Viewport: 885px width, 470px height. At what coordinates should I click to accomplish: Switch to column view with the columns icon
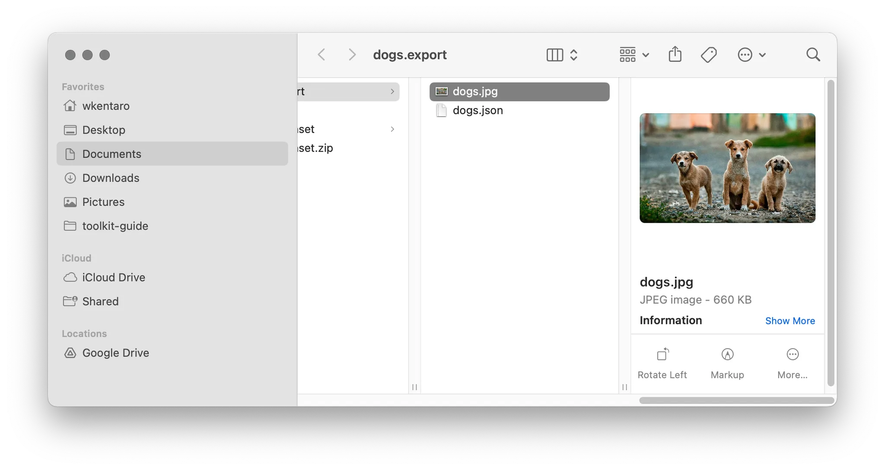(x=554, y=55)
